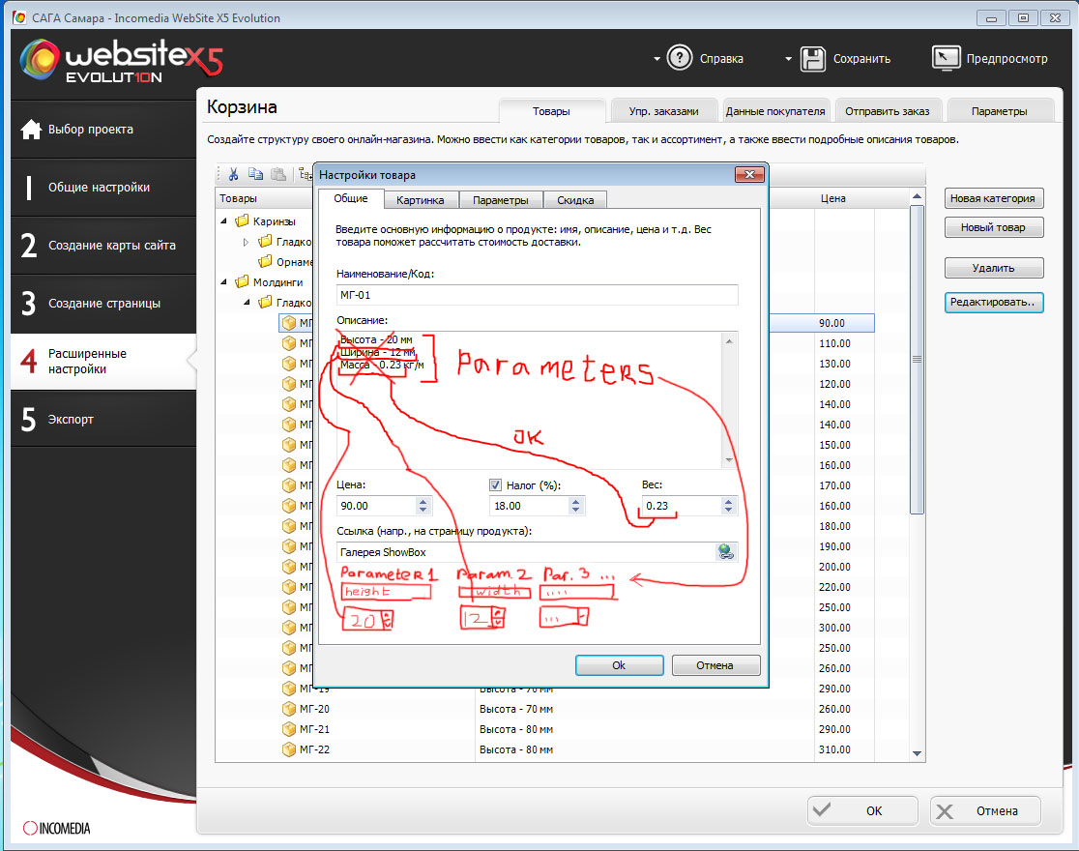Image resolution: width=1079 pixels, height=851 pixels.
Task: Collapse the Гладко subfolder under Молдинги
Action: [247, 303]
